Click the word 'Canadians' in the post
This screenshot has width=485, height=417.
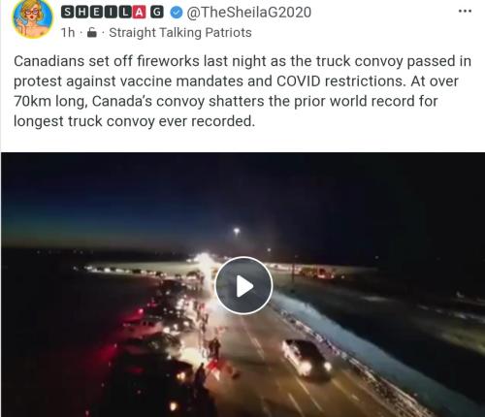pos(48,61)
